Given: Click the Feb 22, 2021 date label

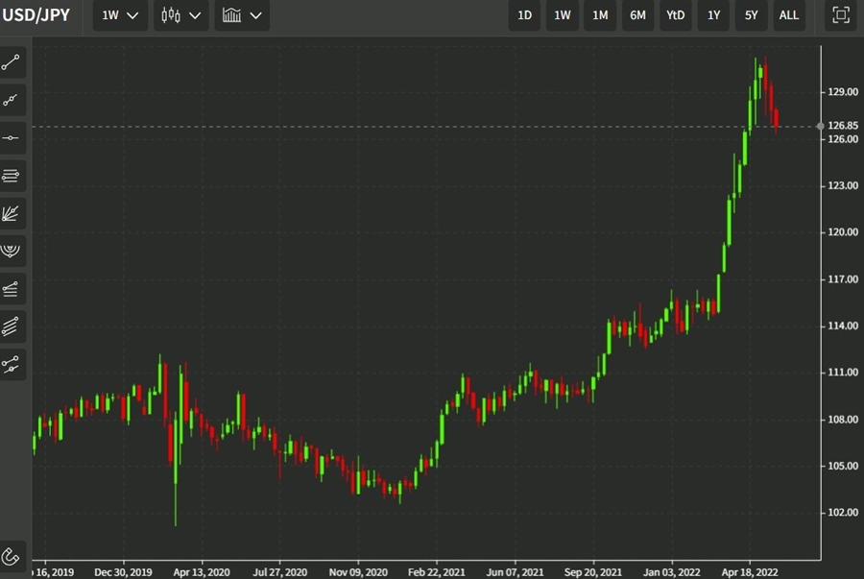Looking at the screenshot, I should click(x=437, y=572).
